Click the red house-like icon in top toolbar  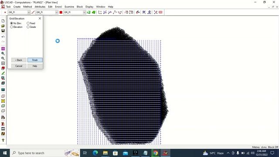[x=138, y=12]
